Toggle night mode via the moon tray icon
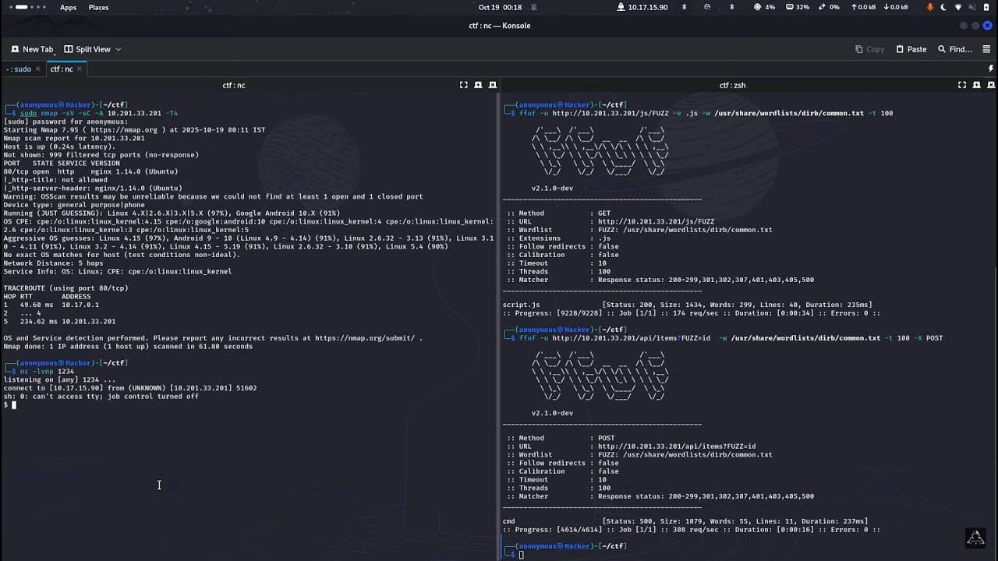Screen dimensions: 998x561 pos(943,7)
